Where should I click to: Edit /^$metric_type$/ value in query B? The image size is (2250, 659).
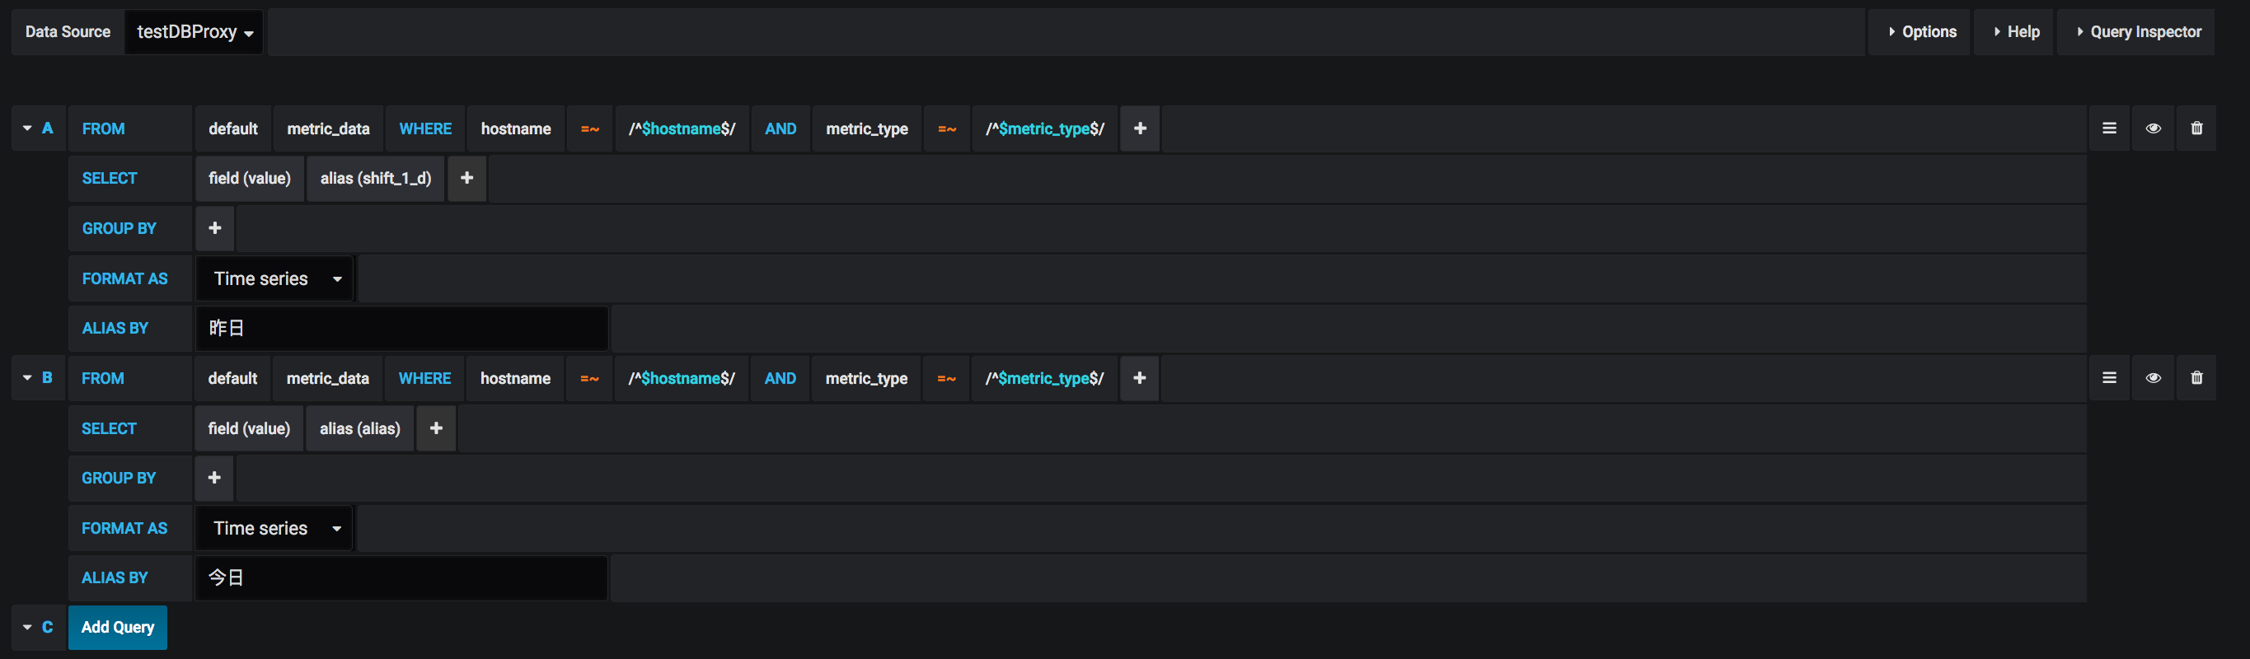[x=1045, y=378]
